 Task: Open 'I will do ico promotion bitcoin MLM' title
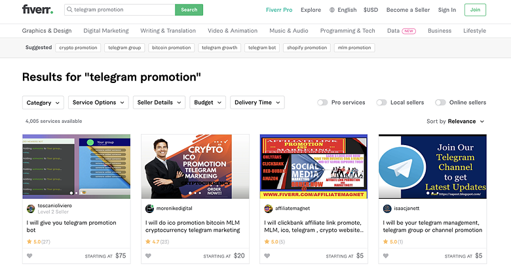[193, 226]
